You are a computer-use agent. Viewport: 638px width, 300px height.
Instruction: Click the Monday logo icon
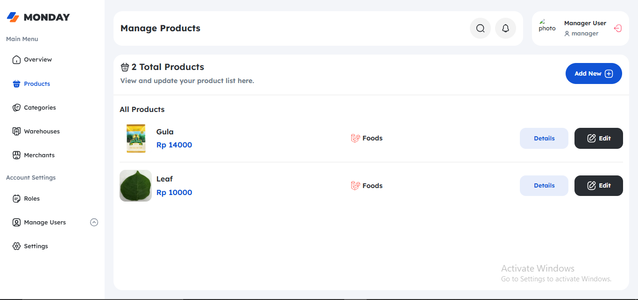[13, 17]
